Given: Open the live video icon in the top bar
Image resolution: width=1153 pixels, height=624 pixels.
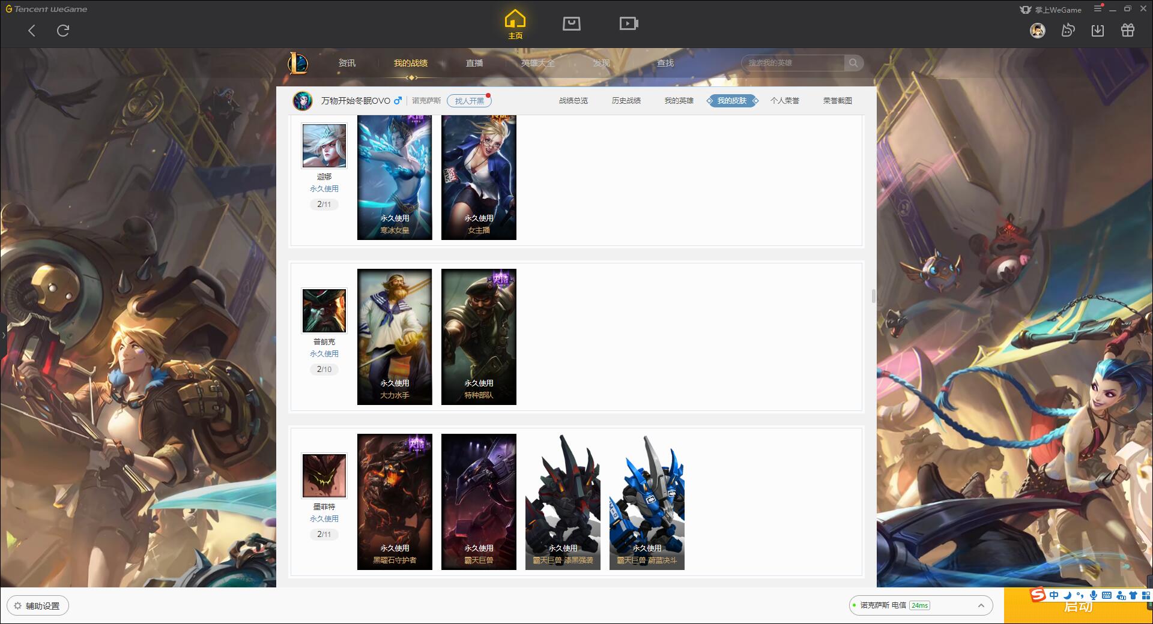Looking at the screenshot, I should (x=629, y=23).
